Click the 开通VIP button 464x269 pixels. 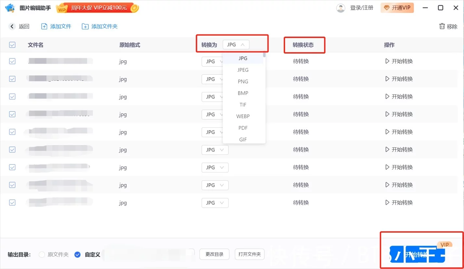click(397, 8)
